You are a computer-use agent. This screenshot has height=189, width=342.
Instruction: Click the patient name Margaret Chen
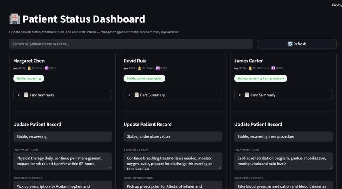pyautogui.click(x=29, y=61)
